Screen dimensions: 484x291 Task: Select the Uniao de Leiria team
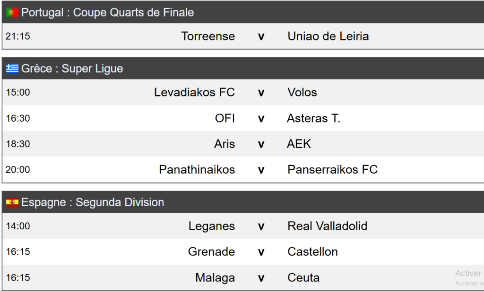coord(328,36)
